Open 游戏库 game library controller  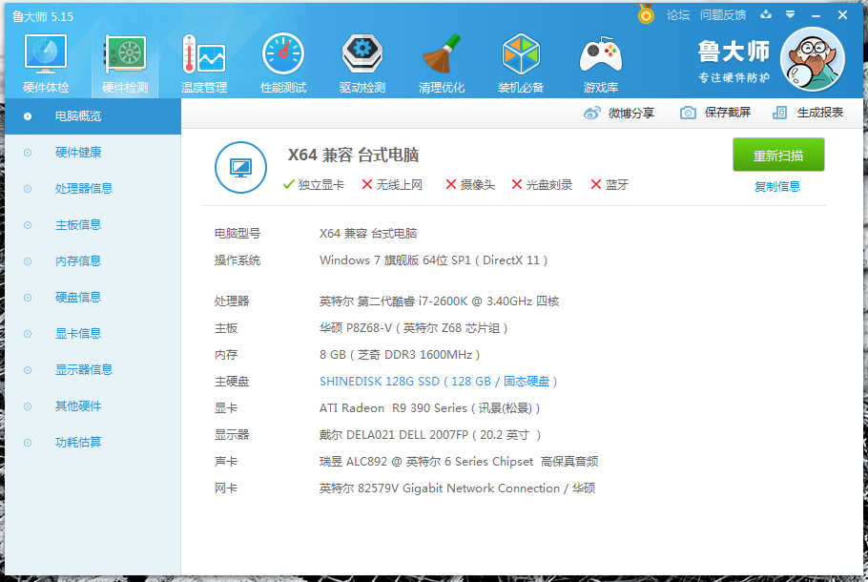click(601, 64)
